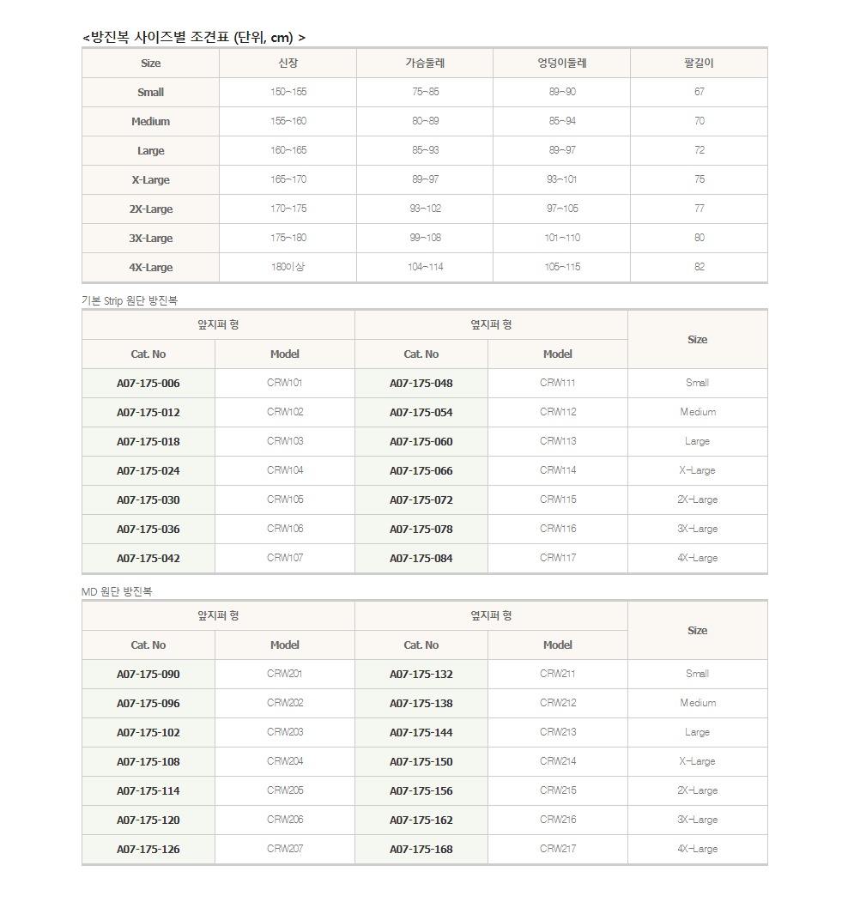
Task: Click the 팔길이 column header
Action: (699, 64)
